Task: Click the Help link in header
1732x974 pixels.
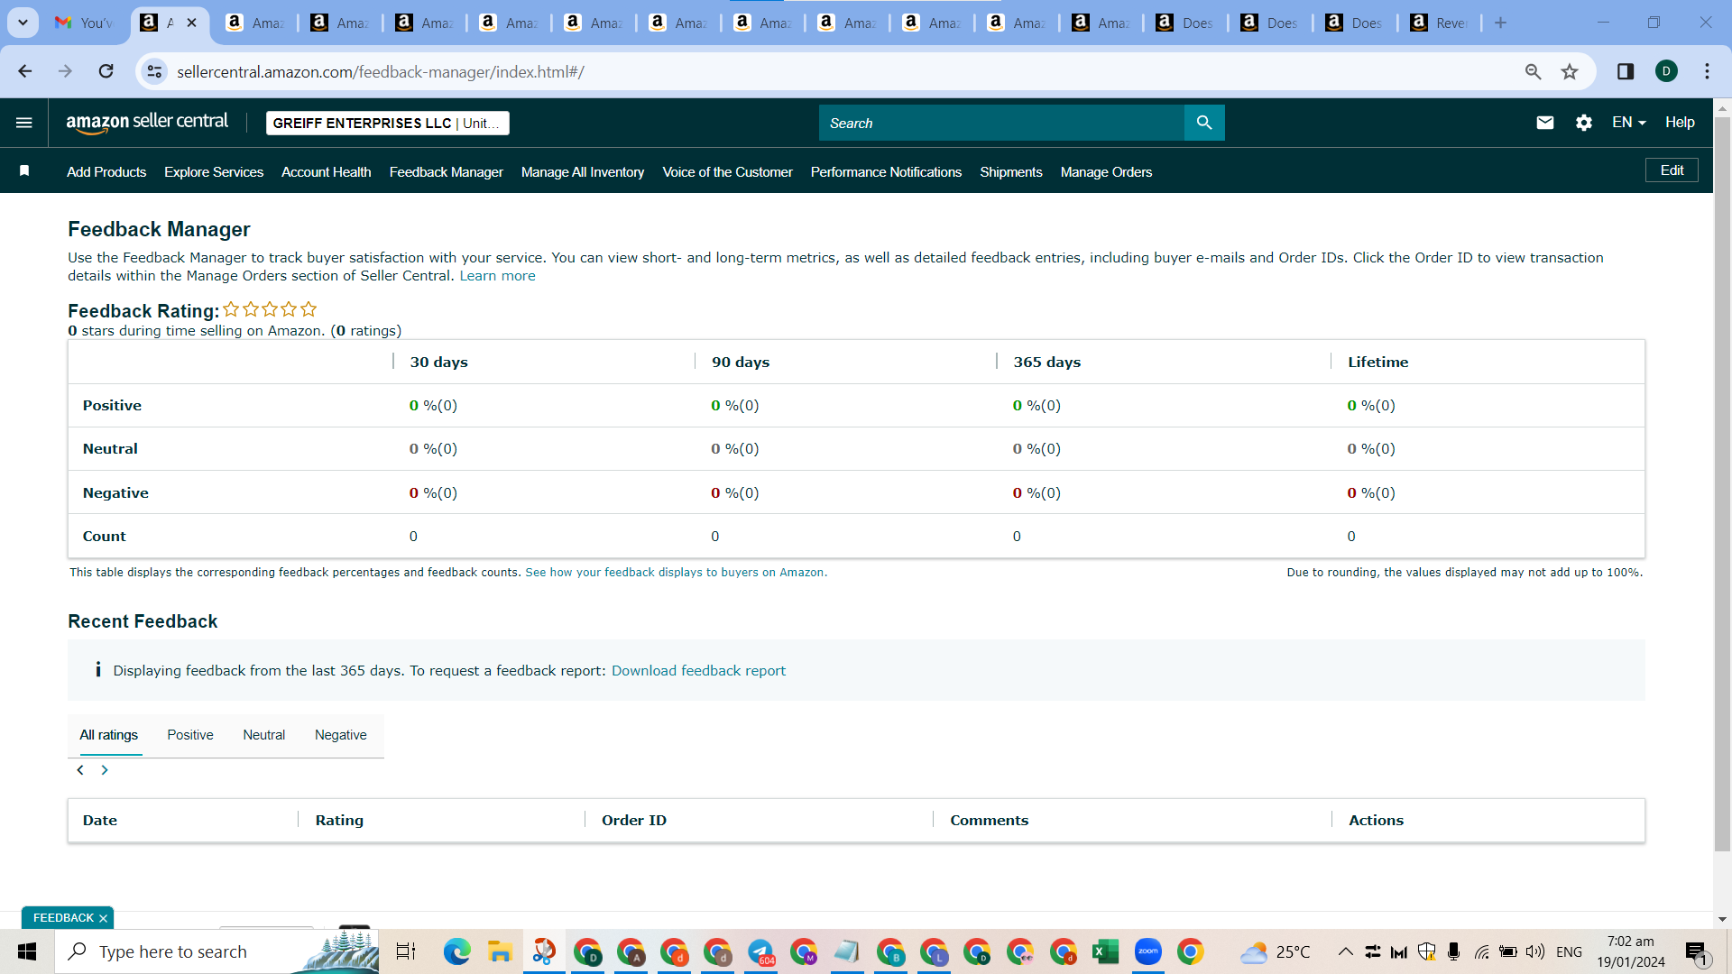Action: (x=1680, y=123)
